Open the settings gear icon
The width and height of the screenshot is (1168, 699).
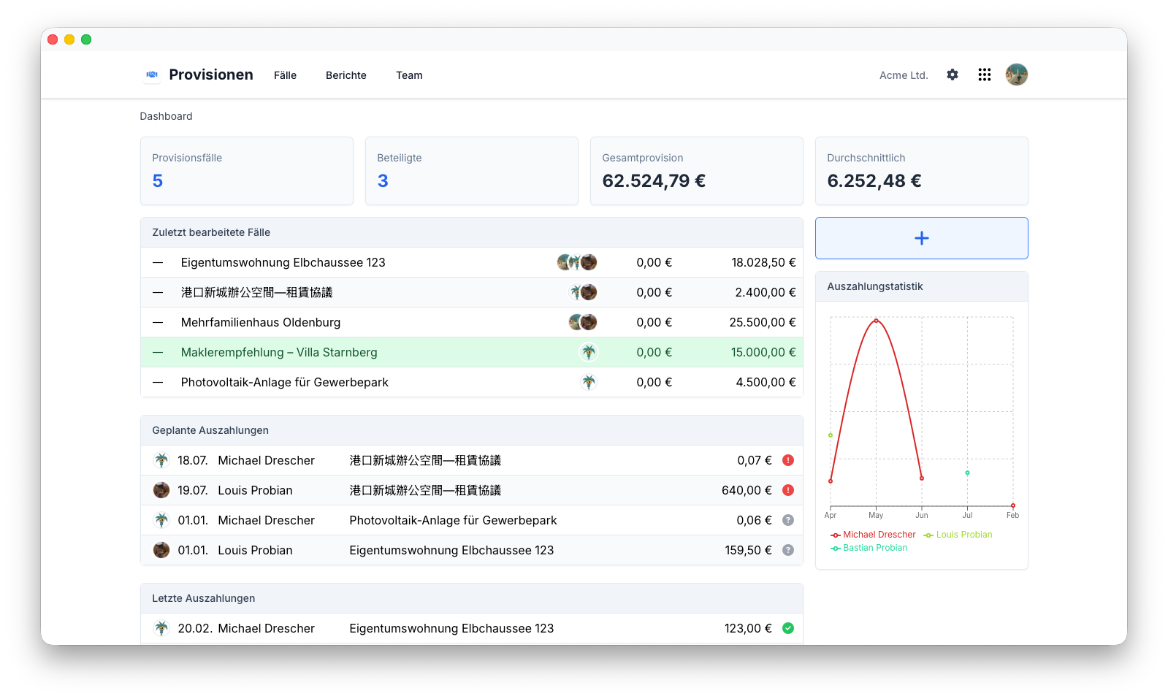click(x=952, y=75)
